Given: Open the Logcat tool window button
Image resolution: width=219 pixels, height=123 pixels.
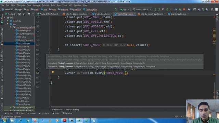Looking at the screenshot, I should [44, 113].
